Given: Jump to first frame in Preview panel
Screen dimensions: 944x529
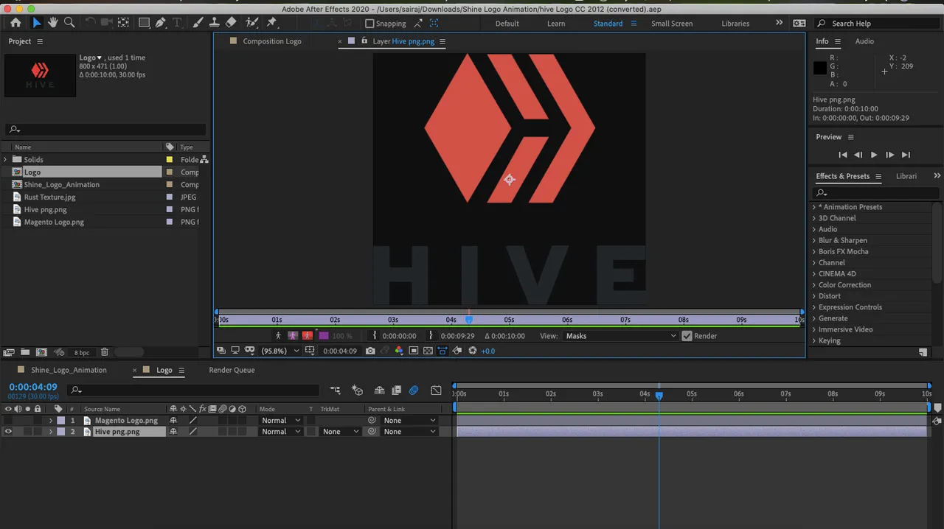Looking at the screenshot, I should click(x=843, y=155).
